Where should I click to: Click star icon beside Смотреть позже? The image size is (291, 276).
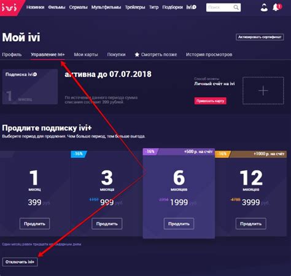[x=137, y=55]
